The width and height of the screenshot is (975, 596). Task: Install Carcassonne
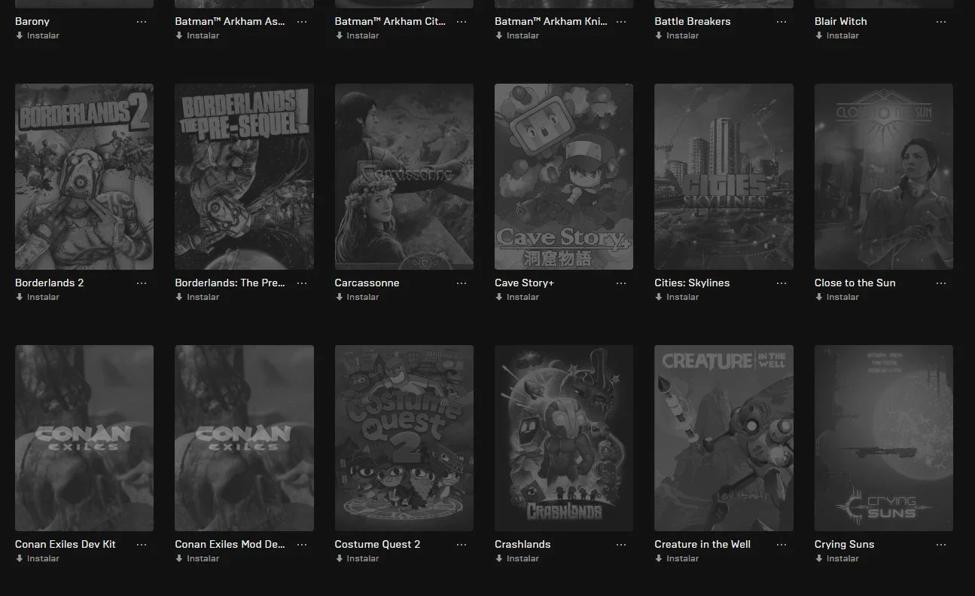click(357, 297)
